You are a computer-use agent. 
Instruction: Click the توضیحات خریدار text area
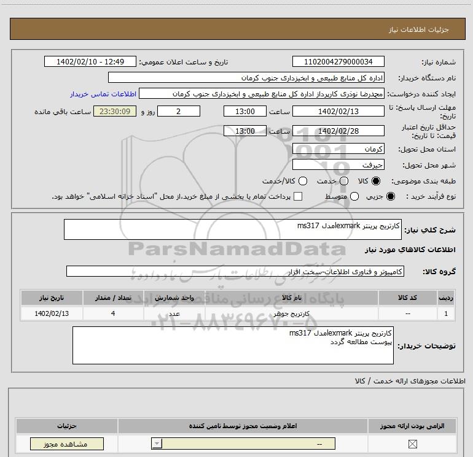coord(233,345)
